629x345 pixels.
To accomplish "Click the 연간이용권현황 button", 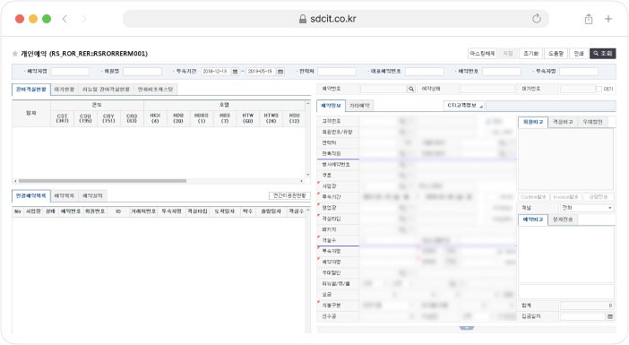I will 289,195.
